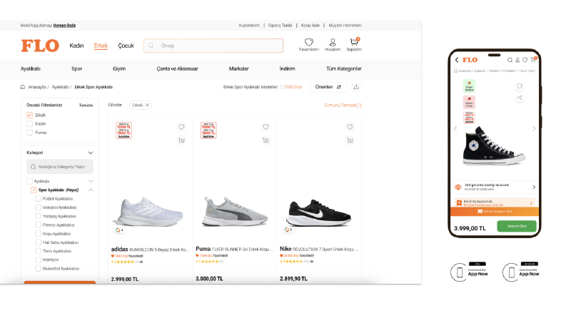Image resolution: width=566 pixels, height=318 pixels.
Task: Click Temizle in Önceki Filtreleriniz
Action: click(x=86, y=106)
